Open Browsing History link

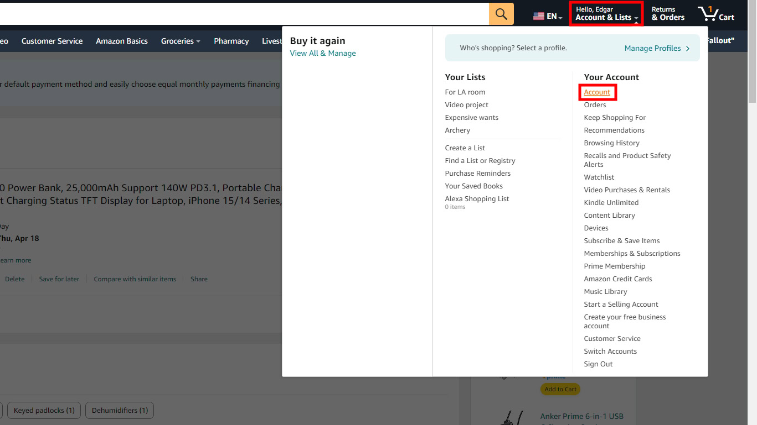(x=611, y=143)
